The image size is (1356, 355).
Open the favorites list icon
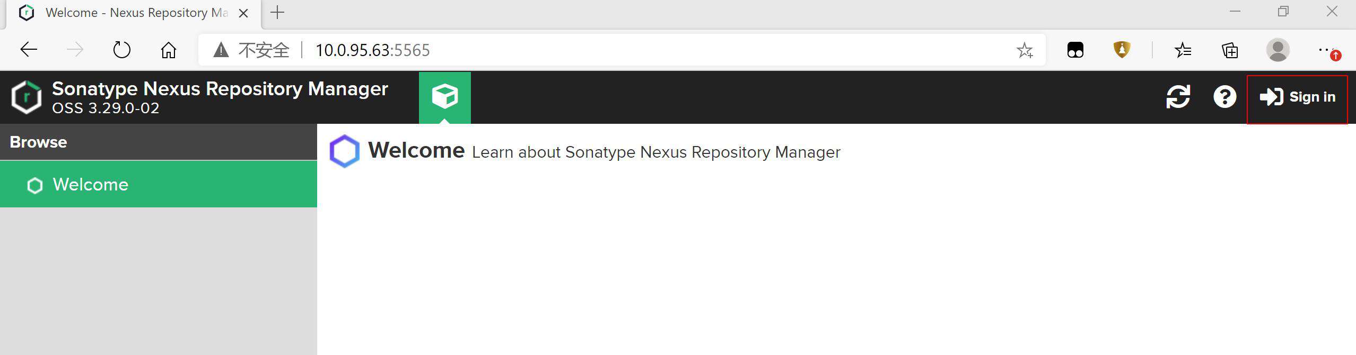[1183, 50]
